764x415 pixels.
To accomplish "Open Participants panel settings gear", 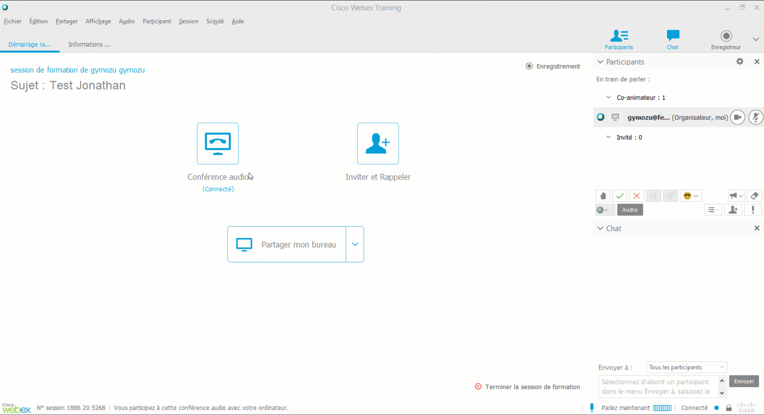I will (x=740, y=61).
